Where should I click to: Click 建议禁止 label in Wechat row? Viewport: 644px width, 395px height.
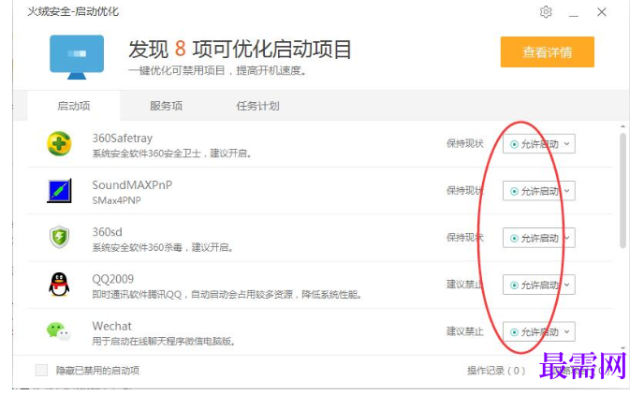[x=465, y=331]
